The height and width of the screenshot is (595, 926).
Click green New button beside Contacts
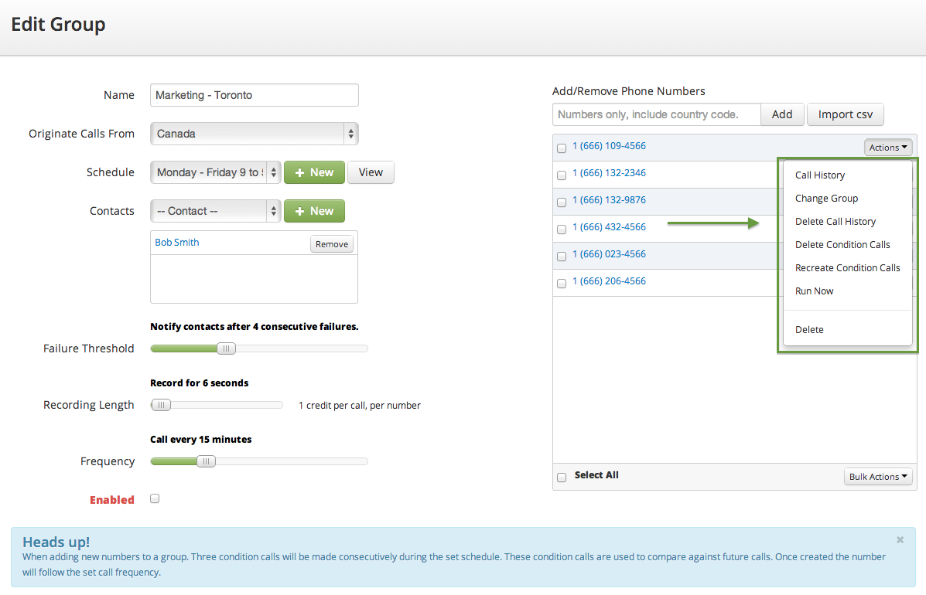click(x=314, y=211)
